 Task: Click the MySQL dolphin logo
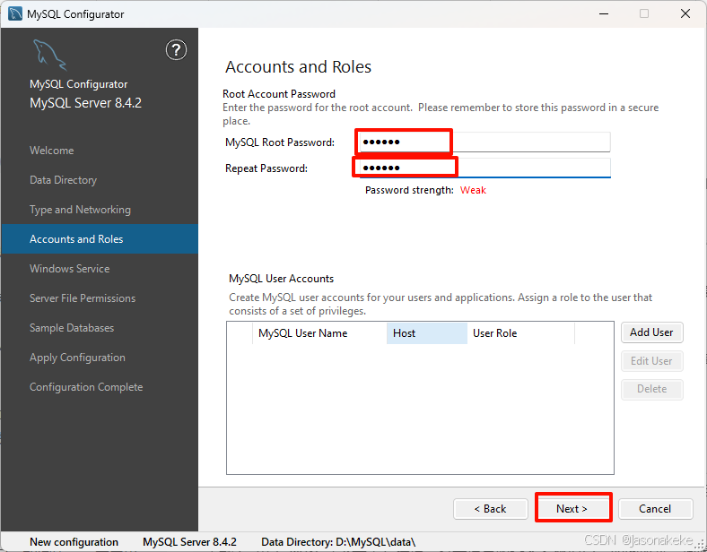pos(50,56)
